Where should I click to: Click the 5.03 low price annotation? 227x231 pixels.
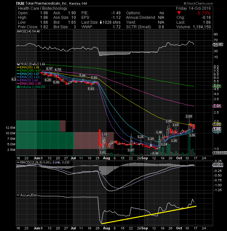tap(91, 89)
